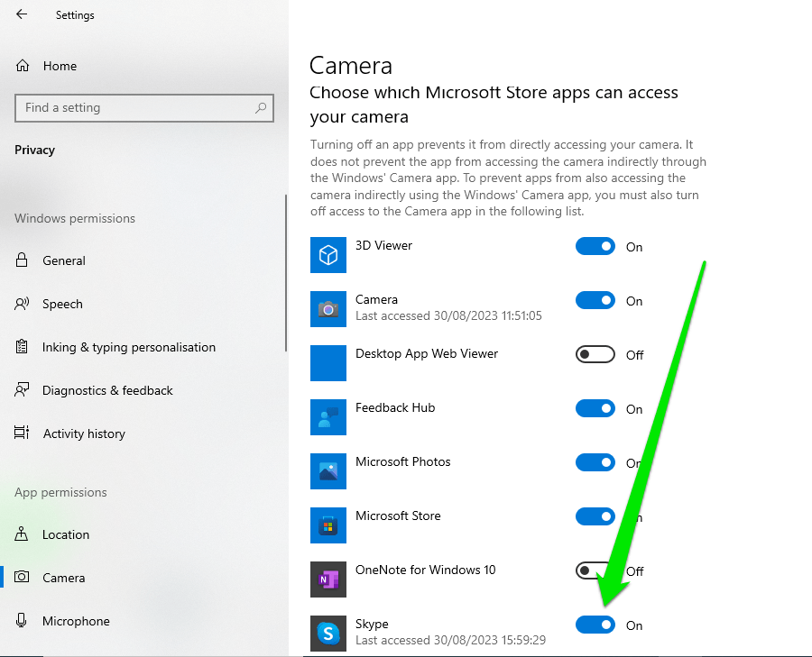Open Diagnostics & feedback settings
The width and height of the screenshot is (812, 657).
pos(143,390)
